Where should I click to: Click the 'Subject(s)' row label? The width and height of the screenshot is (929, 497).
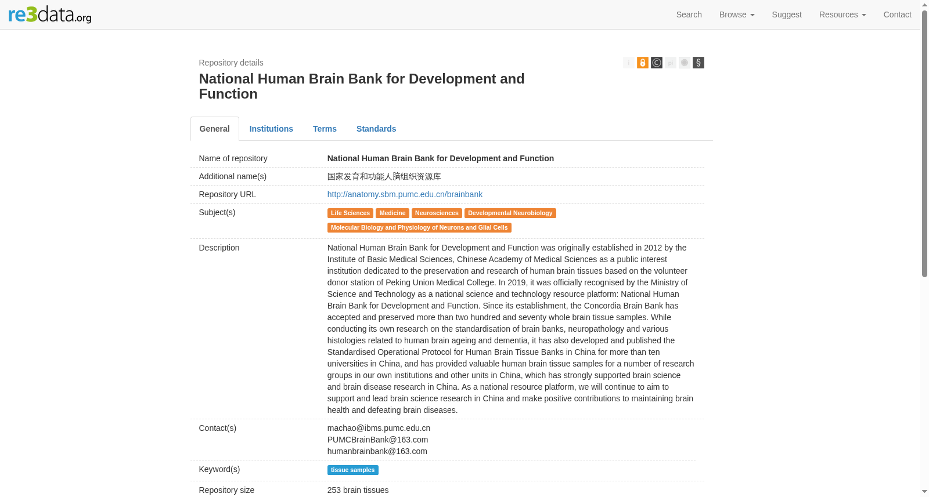(217, 212)
